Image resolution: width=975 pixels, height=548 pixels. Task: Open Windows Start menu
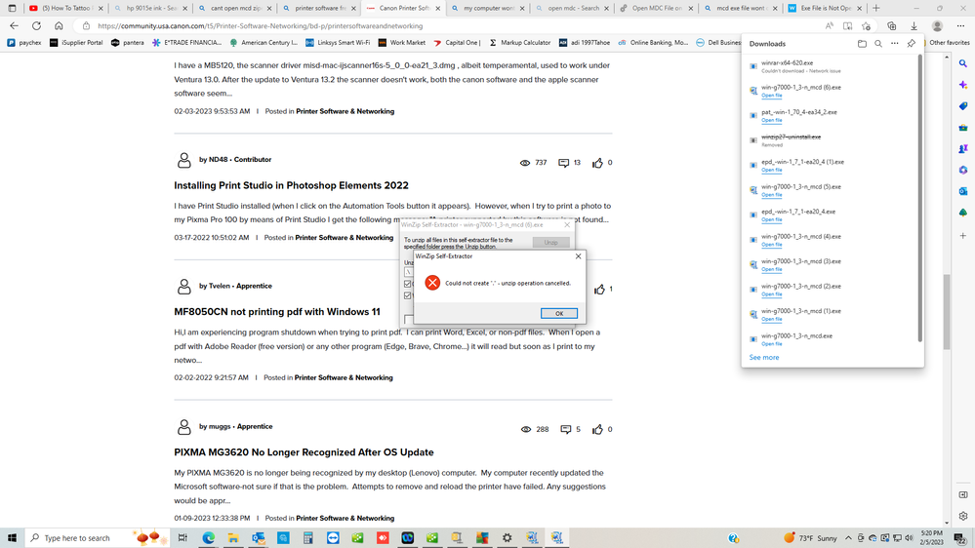click(12, 538)
